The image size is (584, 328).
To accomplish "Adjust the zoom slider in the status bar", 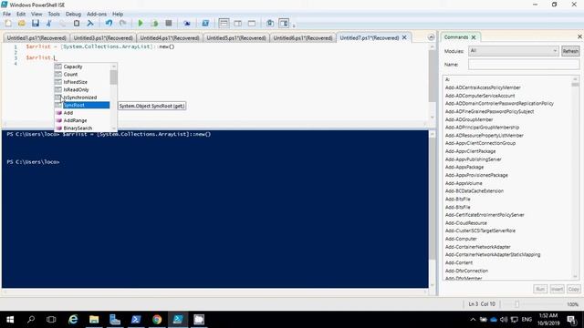I will (516, 304).
